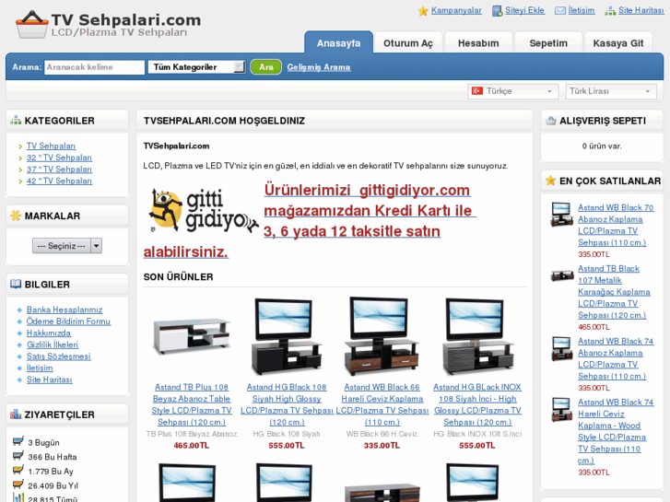The image size is (670, 502).
Task: Click the Alışveriş Sepeti basket icon
Action: coord(551,121)
